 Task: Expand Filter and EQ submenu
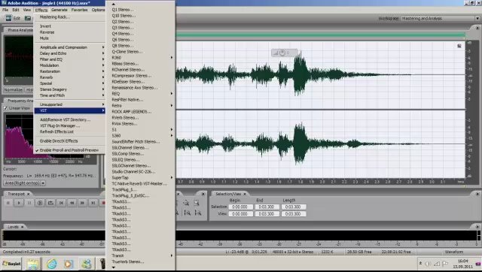(x=70, y=59)
